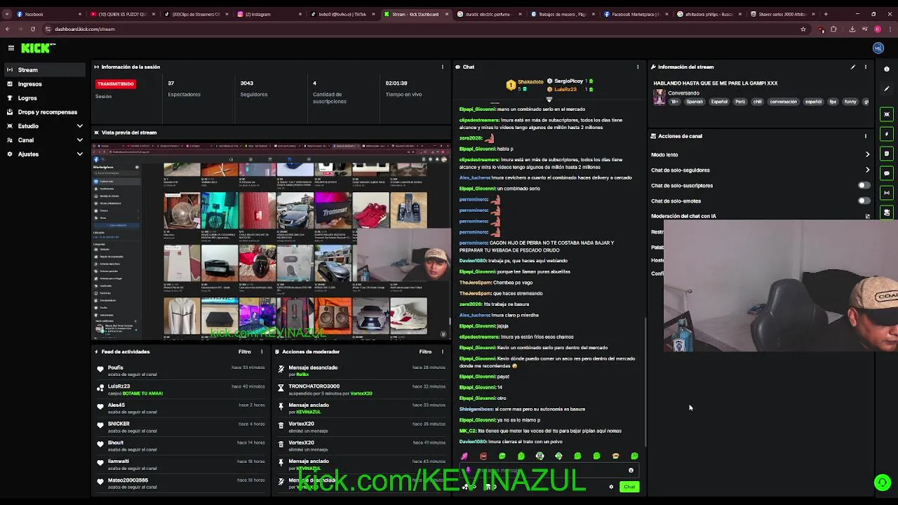The image size is (898, 505).
Task: Click the chill stream tag
Action: click(x=757, y=102)
